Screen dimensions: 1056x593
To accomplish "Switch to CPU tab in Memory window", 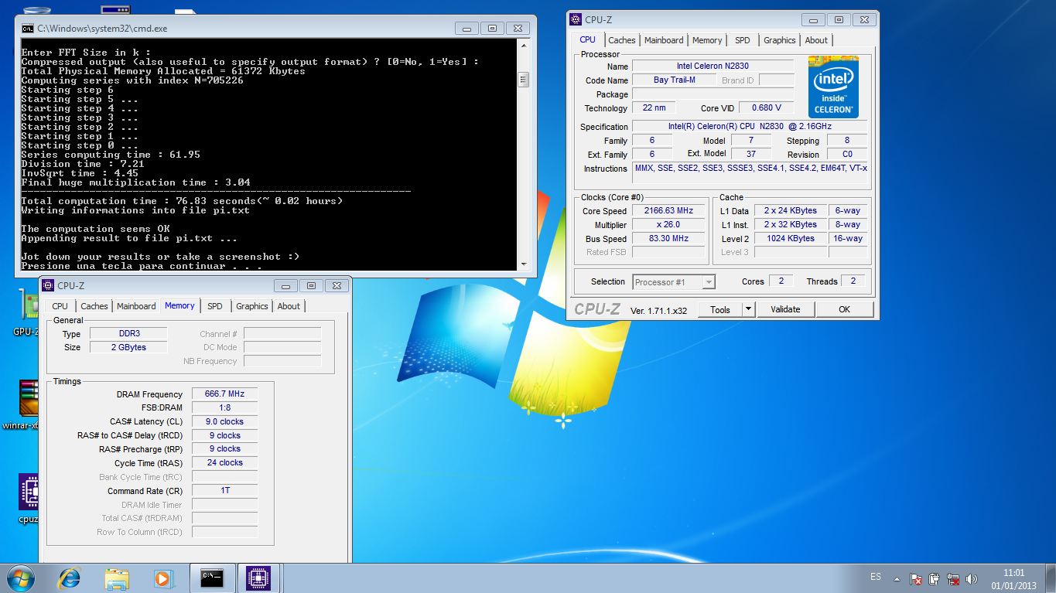I will pyautogui.click(x=60, y=306).
